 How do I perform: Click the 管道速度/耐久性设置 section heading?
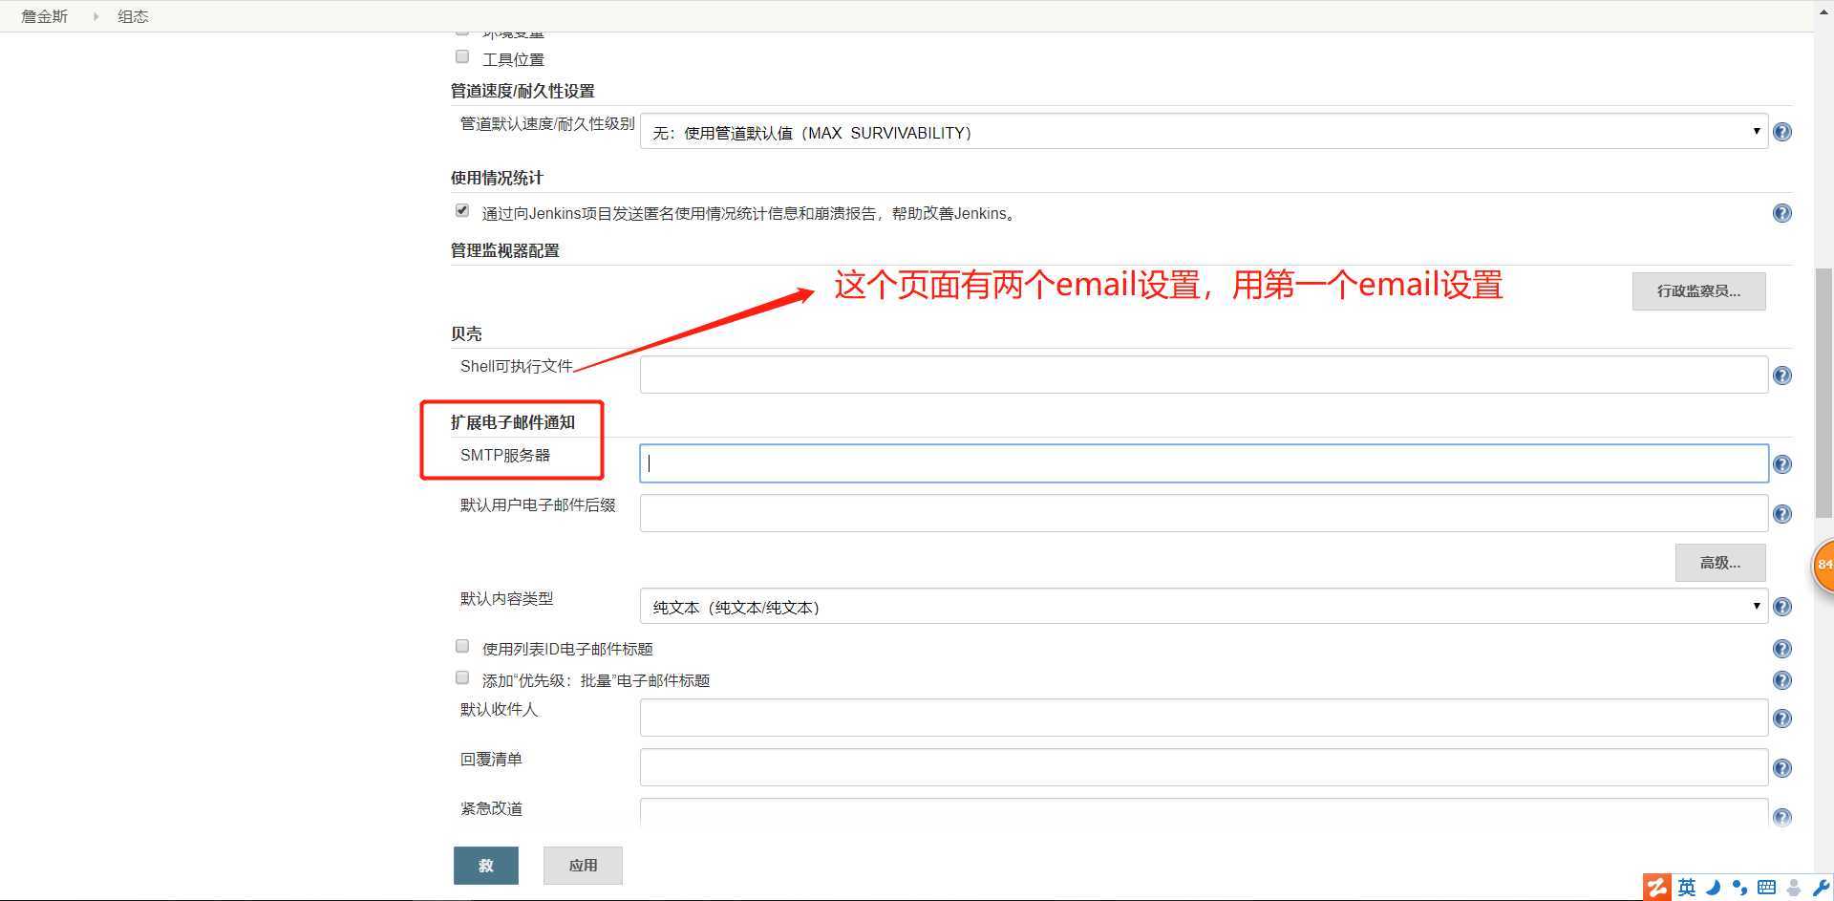[522, 91]
